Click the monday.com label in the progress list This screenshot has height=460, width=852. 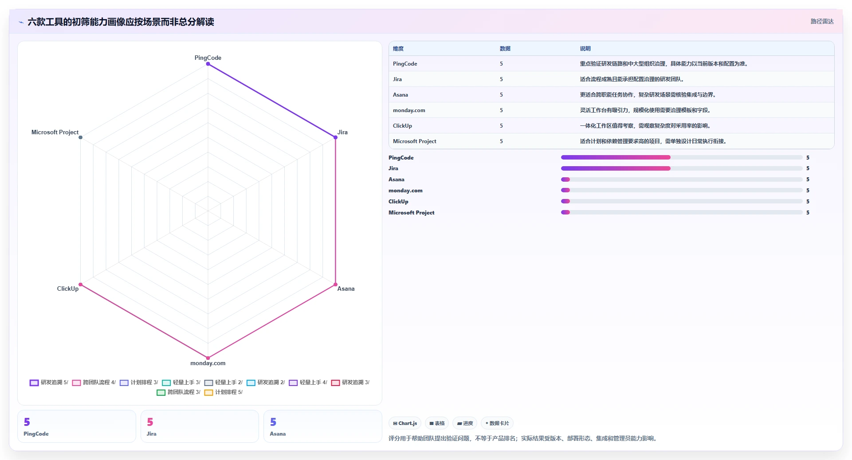click(x=405, y=191)
